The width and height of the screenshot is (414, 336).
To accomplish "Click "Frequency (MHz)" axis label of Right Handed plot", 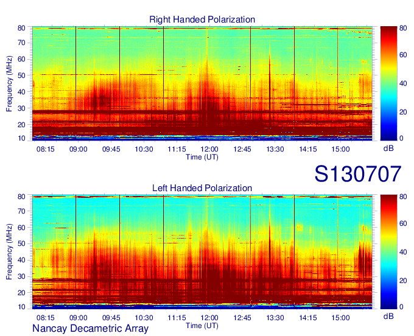I will (9, 83).
